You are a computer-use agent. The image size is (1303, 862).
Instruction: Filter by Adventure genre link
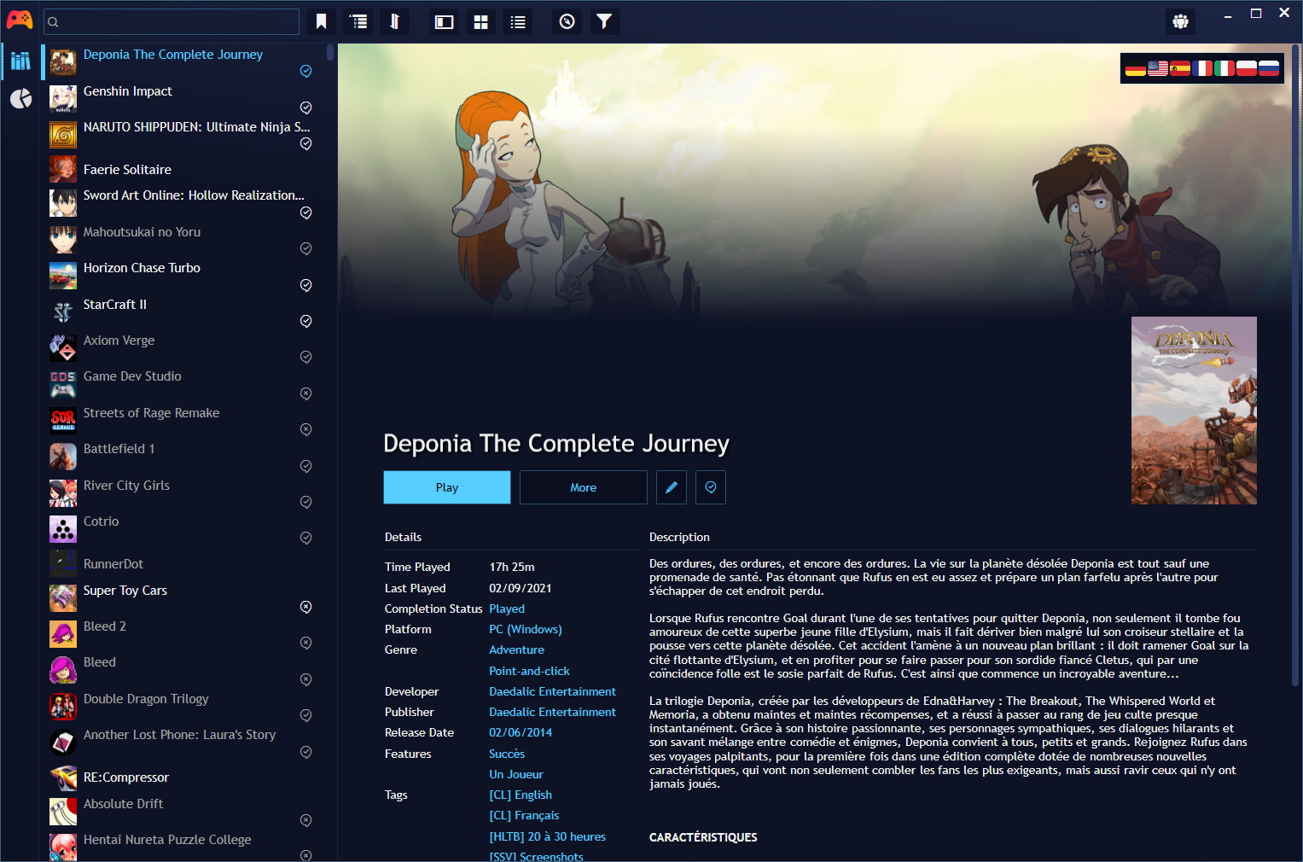[516, 649]
